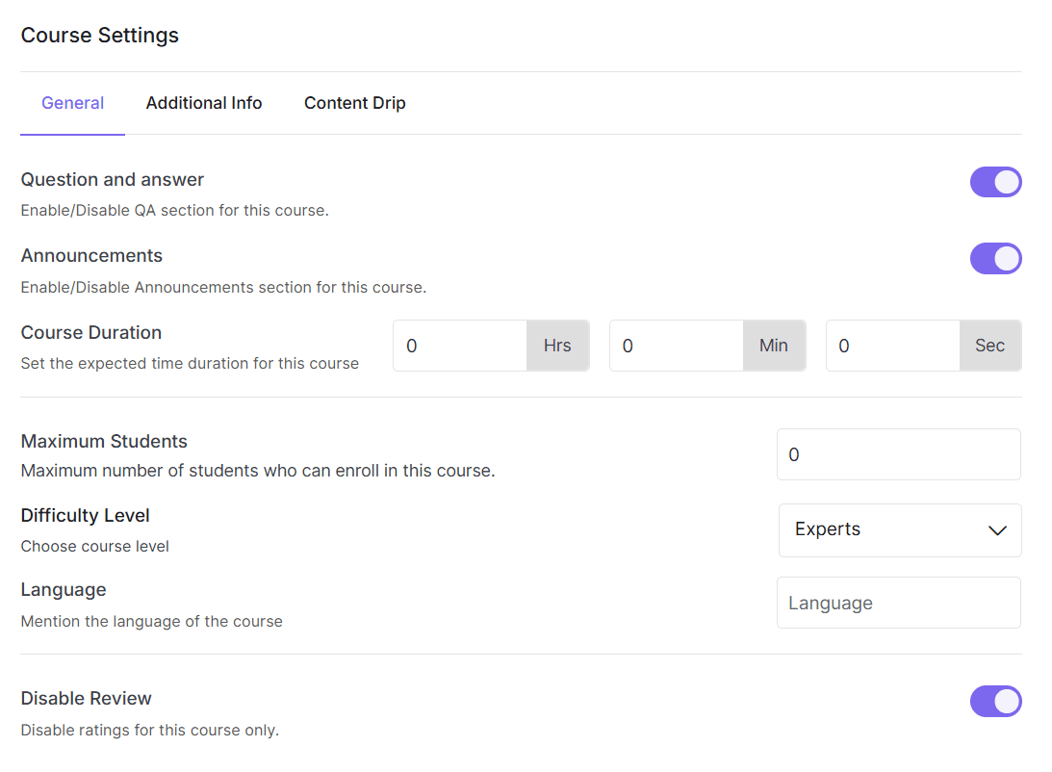The image size is (1052, 772).
Task: Click the Hrs unit label
Action: (557, 346)
